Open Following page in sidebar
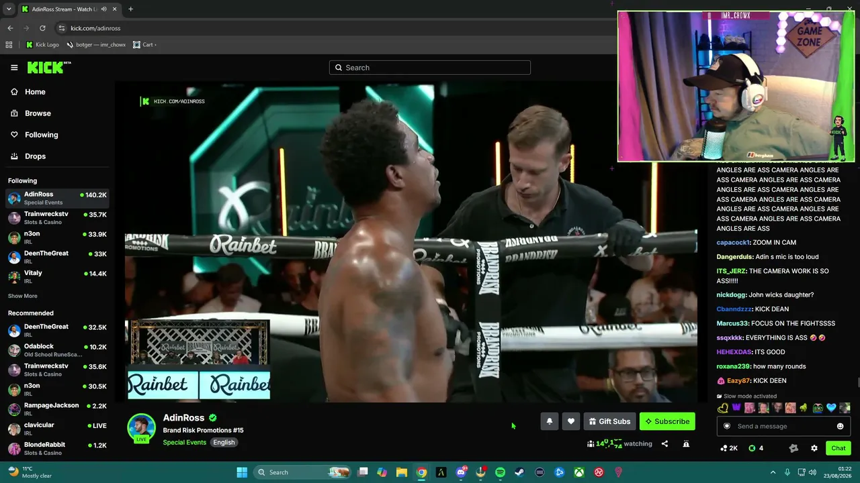 tap(41, 135)
